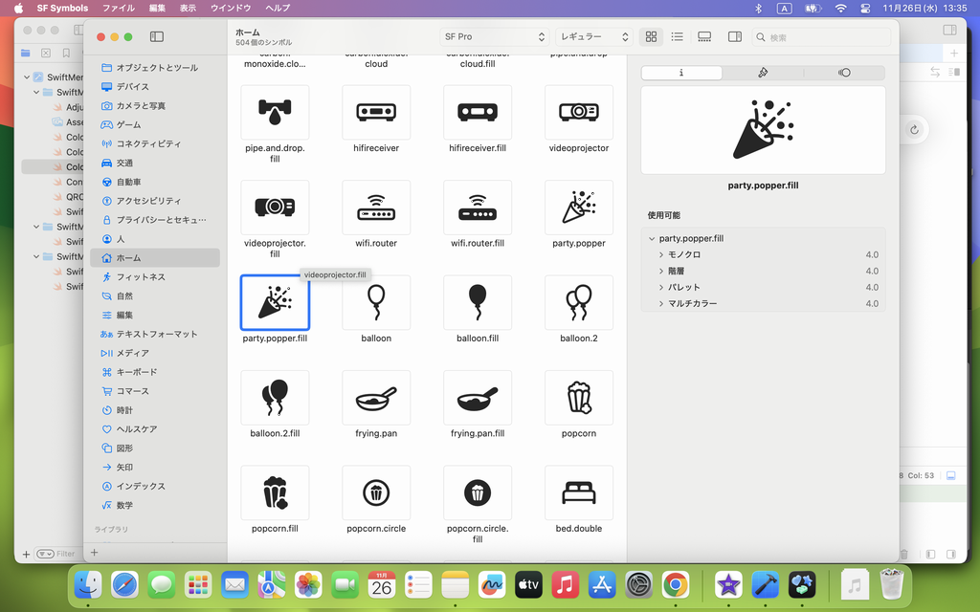Switch to list view
980x612 pixels.
click(677, 37)
